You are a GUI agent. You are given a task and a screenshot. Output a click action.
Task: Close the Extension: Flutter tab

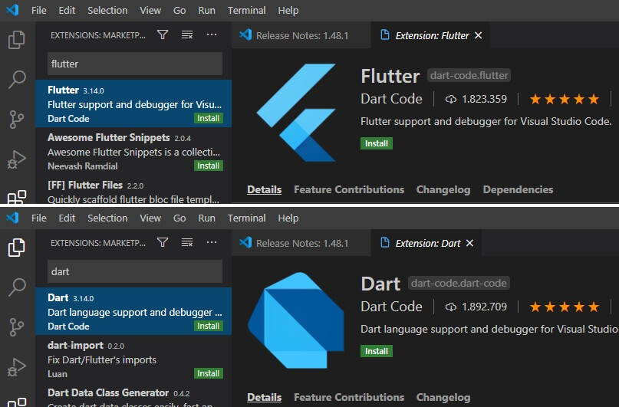click(478, 35)
